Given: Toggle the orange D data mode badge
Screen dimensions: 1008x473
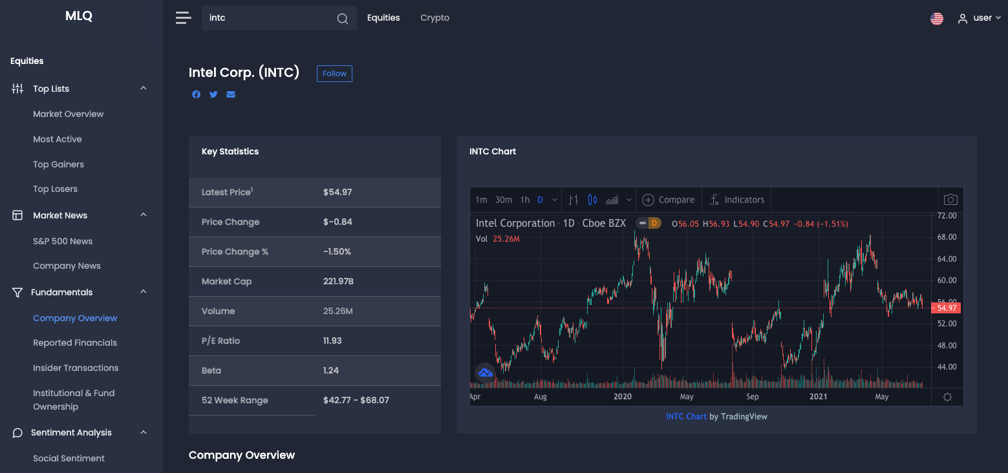Looking at the screenshot, I should click(654, 224).
